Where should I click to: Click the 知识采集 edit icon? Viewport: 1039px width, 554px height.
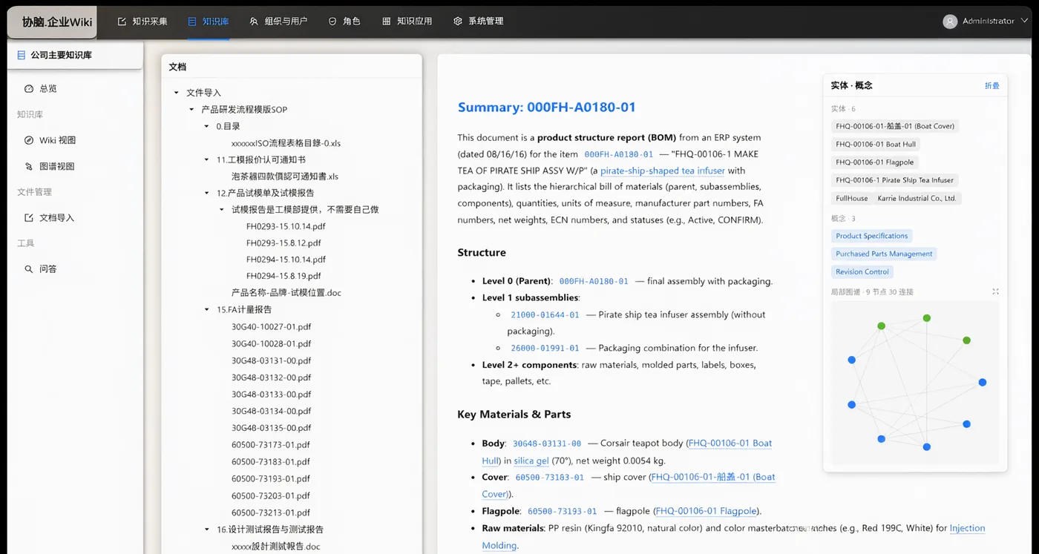pos(122,22)
